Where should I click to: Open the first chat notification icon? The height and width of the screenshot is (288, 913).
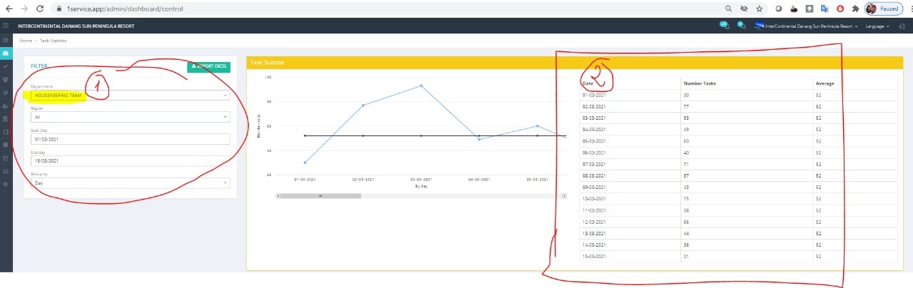click(x=724, y=26)
